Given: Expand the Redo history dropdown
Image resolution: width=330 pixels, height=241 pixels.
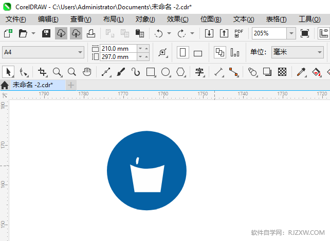Looking at the screenshot, I should click(192, 33).
